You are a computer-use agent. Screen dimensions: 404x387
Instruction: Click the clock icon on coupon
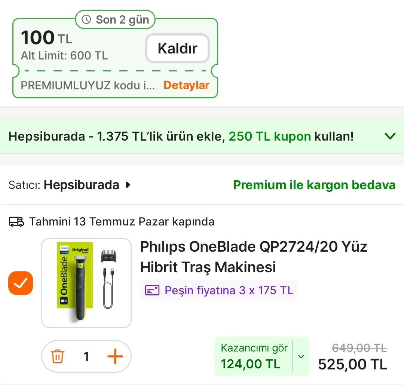click(x=86, y=19)
